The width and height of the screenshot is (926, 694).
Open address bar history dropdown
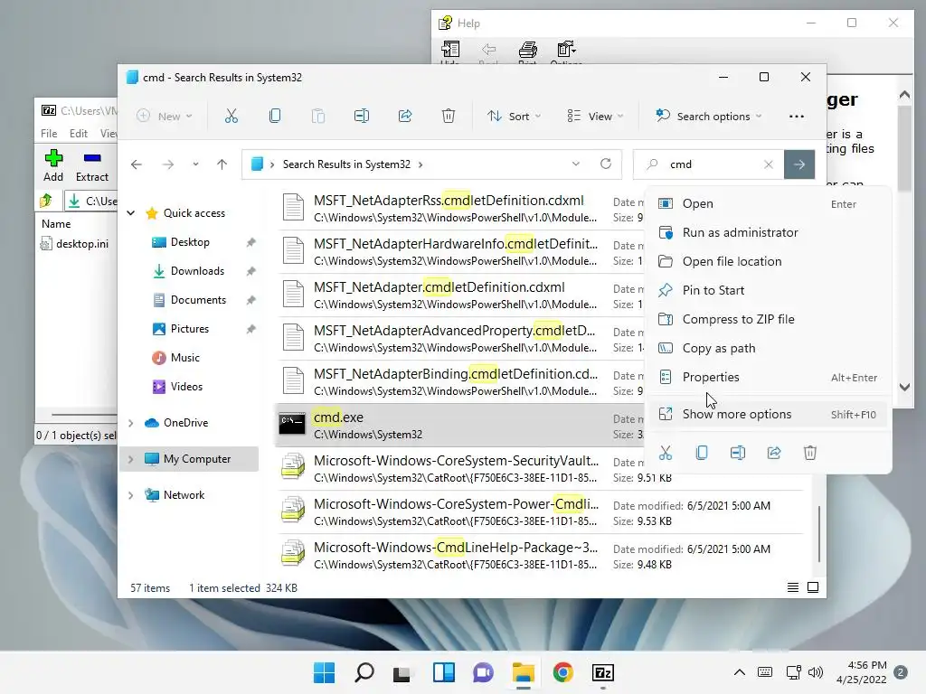[576, 164]
